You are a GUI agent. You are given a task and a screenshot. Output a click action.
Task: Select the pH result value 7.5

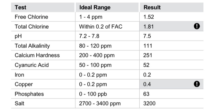[147, 36]
